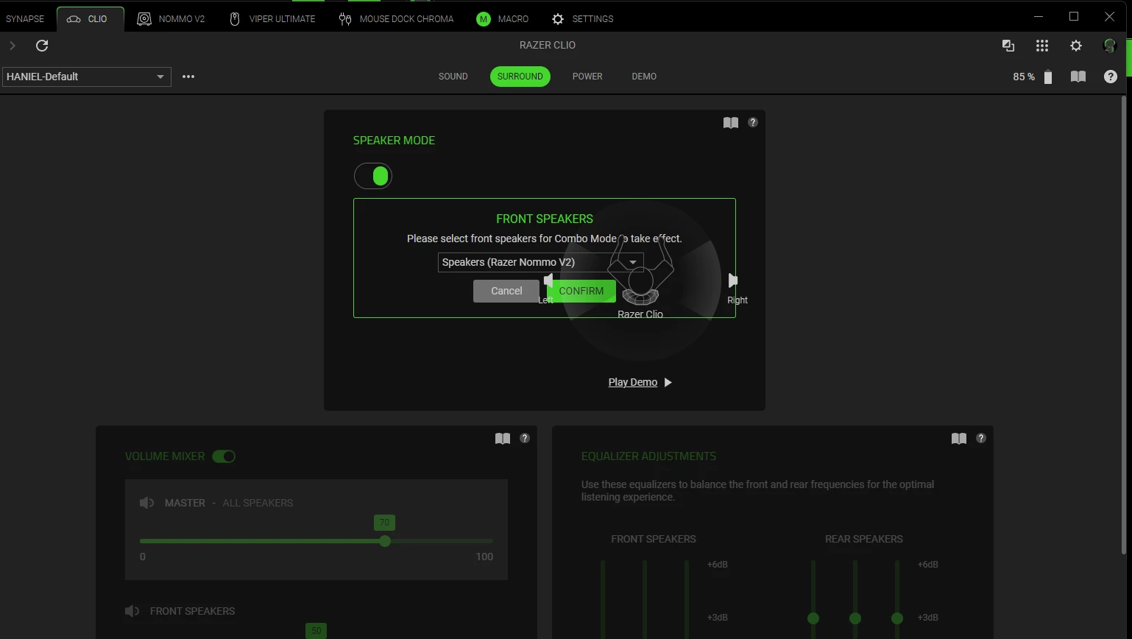This screenshot has width=1132, height=639.
Task: Open the profile options ellipsis menu
Action: click(x=188, y=77)
